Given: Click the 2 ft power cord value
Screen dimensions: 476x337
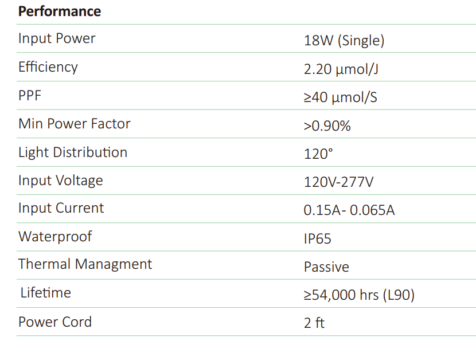Looking at the screenshot, I should click(314, 323).
